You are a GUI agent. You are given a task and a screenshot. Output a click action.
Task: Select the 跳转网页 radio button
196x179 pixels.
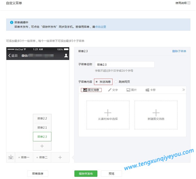[x=116, y=82]
